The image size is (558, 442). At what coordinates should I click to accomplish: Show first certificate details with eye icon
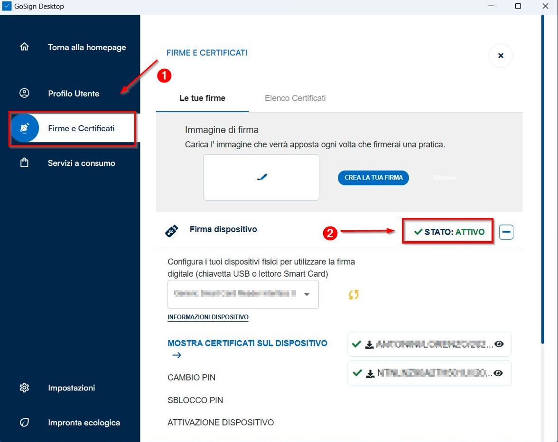click(498, 344)
